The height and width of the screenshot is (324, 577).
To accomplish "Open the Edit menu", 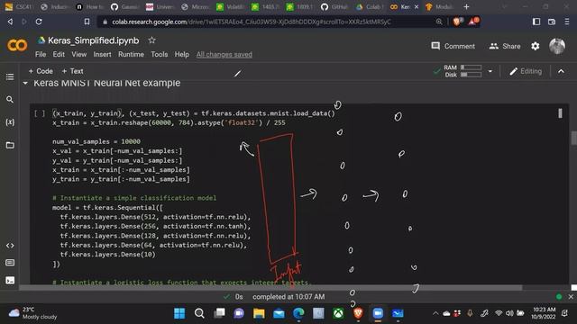I will pos(59,54).
